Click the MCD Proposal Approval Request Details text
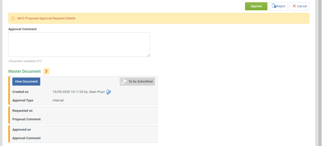This screenshot has width=322, height=146. click(x=46, y=18)
